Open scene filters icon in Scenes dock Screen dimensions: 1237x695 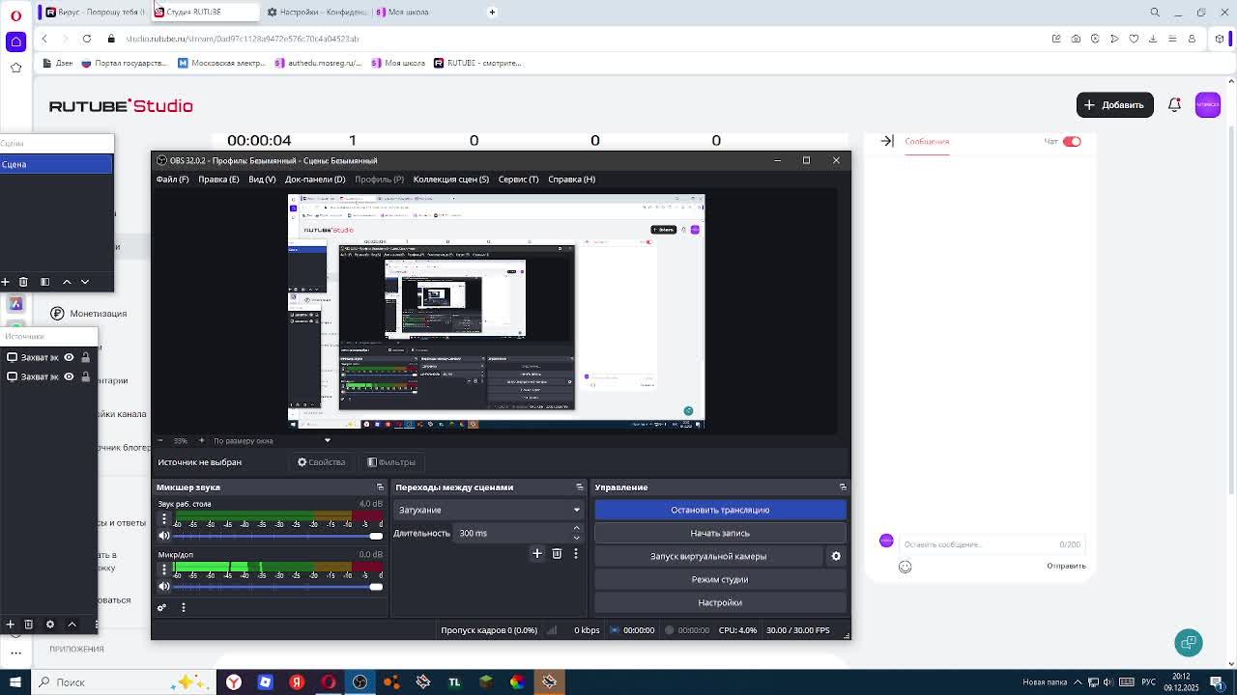pos(44,282)
